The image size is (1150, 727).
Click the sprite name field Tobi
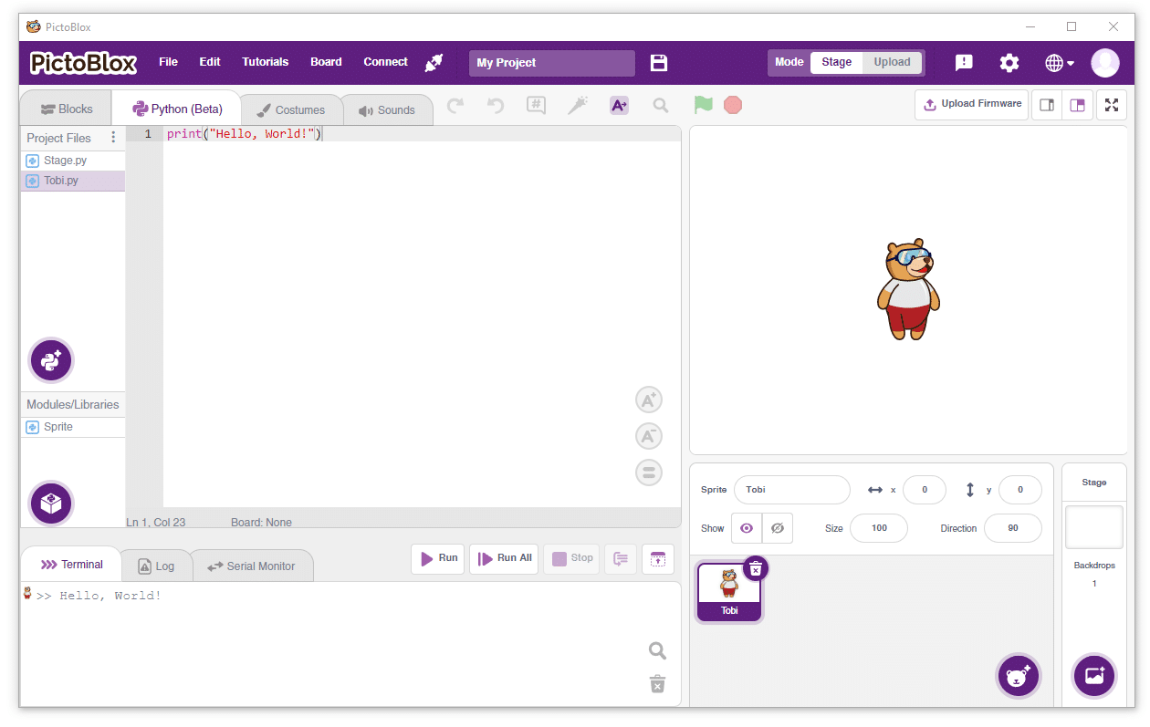pos(792,490)
